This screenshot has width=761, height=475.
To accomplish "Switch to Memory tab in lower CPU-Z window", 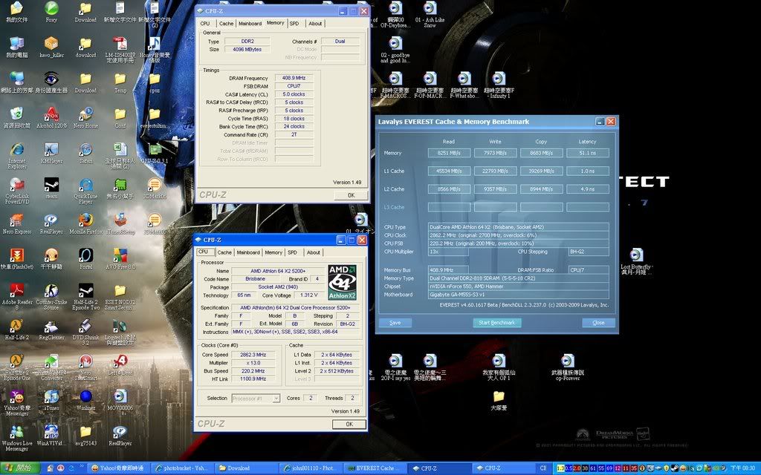I will 273,252.
